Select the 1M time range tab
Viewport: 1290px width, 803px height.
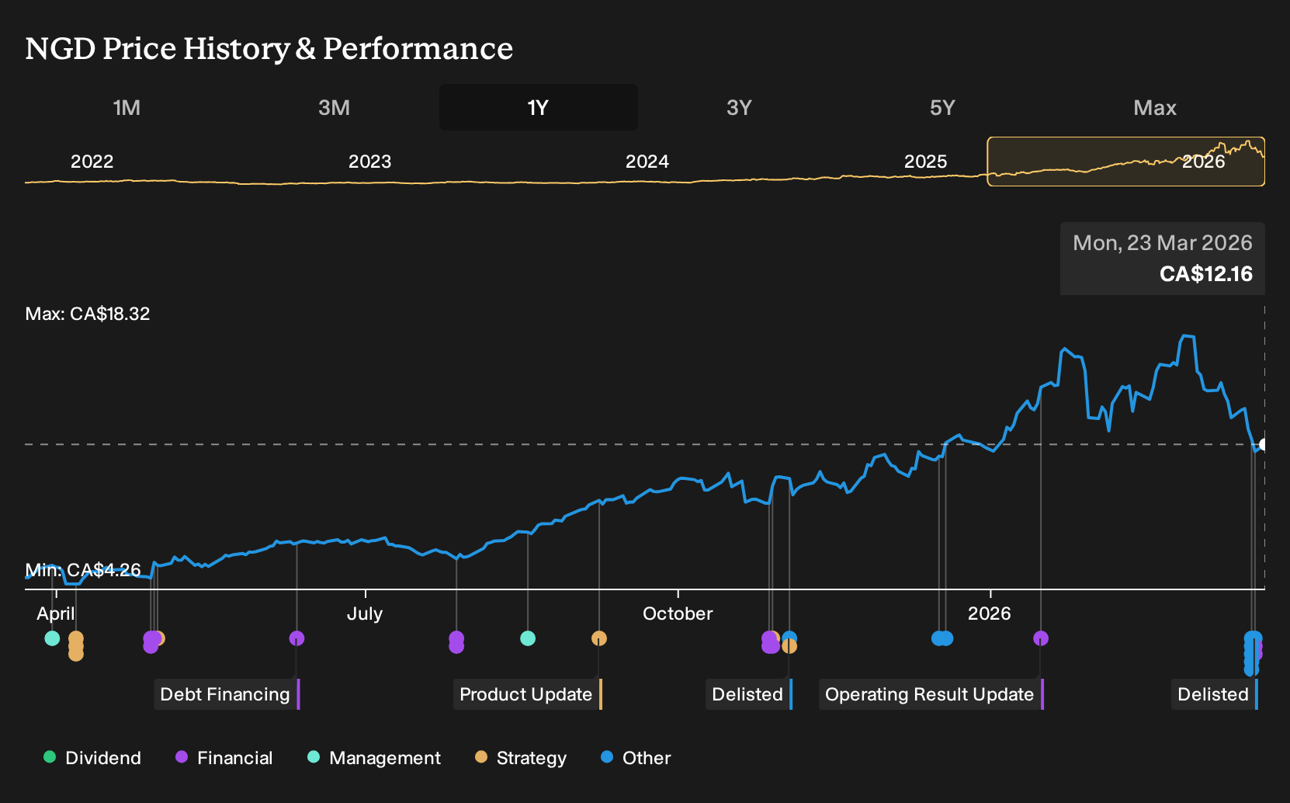pyautogui.click(x=127, y=107)
